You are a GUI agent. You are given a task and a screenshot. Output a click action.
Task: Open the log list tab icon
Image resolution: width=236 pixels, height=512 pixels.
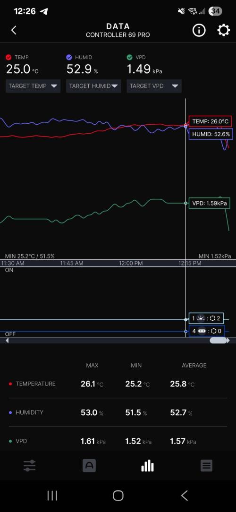206,466
